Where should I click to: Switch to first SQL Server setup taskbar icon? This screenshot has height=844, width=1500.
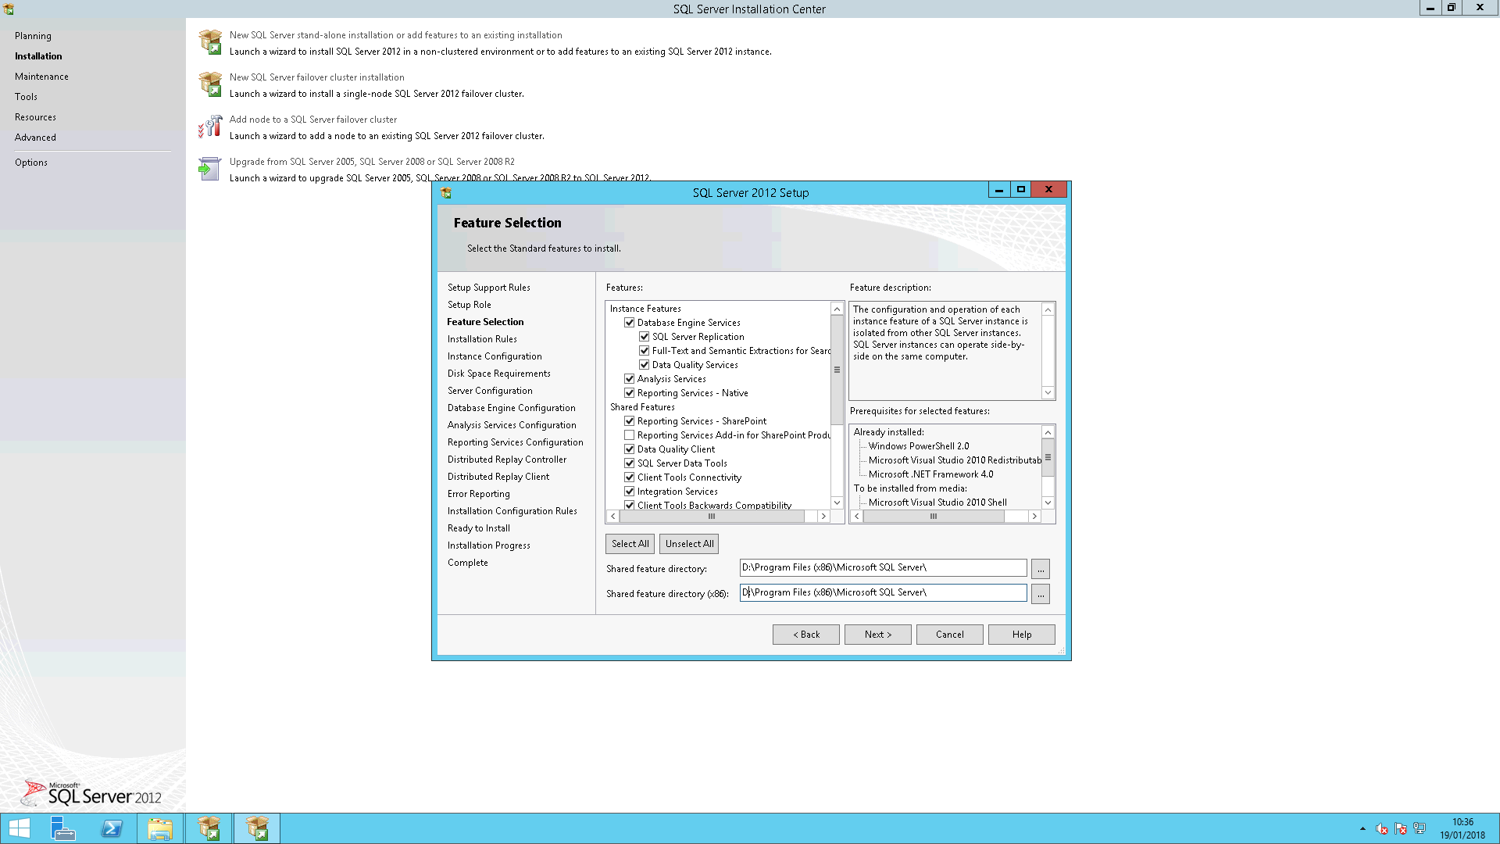point(209,828)
